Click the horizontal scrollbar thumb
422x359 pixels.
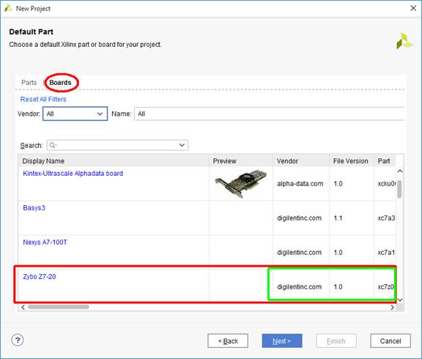59,307
